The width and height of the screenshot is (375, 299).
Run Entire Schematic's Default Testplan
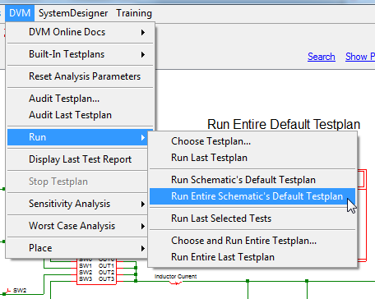(x=252, y=196)
